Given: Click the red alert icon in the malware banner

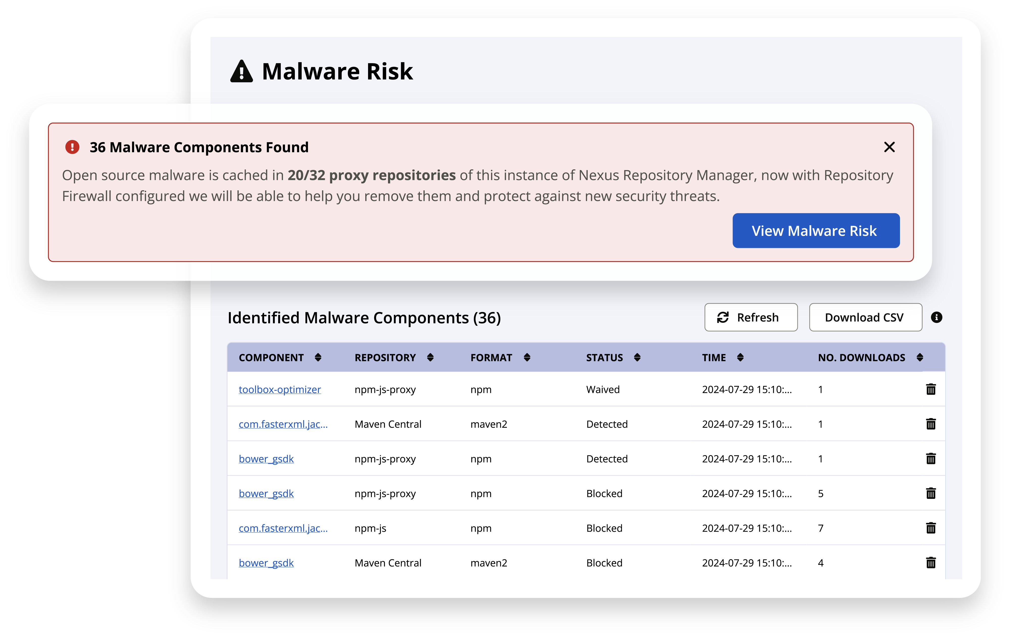Looking at the screenshot, I should click(x=72, y=147).
